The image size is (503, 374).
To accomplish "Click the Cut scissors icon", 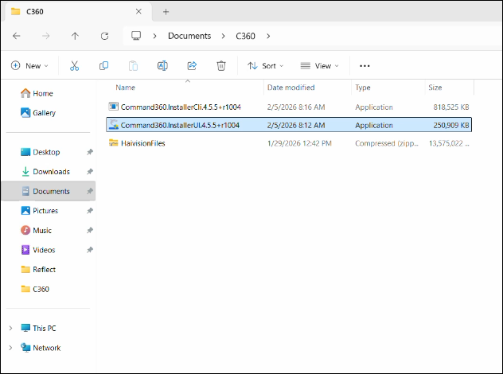I will click(74, 66).
